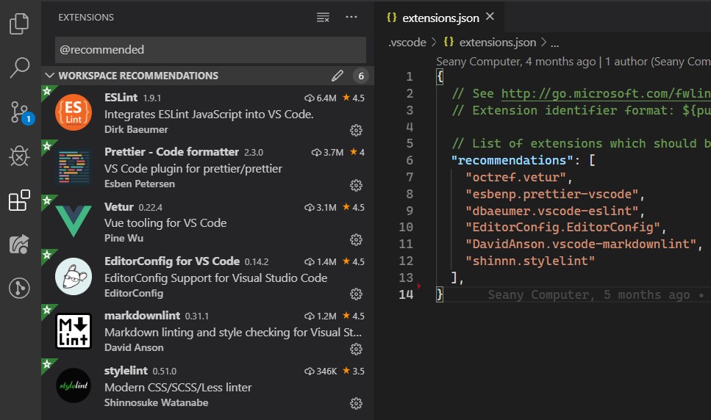Collapse the Workspace Recommendations section
Screen dimensions: 711x420
coord(50,76)
